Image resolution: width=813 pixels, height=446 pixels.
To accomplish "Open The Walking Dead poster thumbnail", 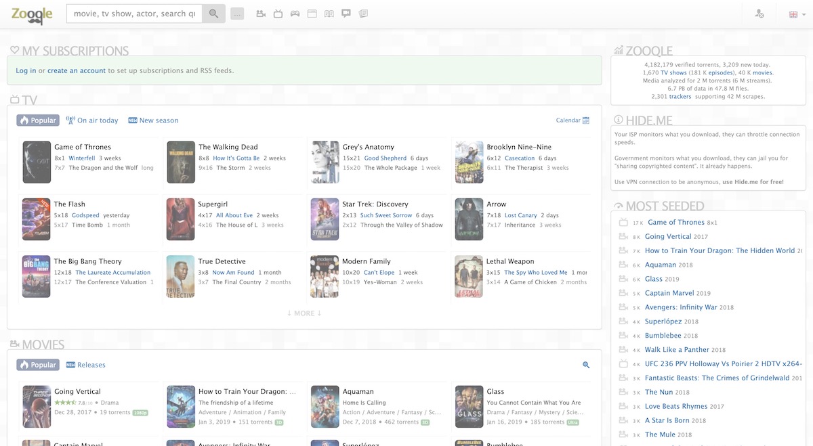I will (x=181, y=162).
